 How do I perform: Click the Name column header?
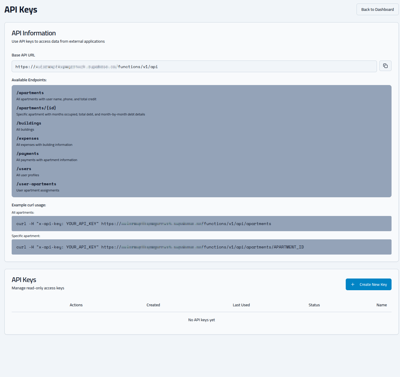pos(381,305)
